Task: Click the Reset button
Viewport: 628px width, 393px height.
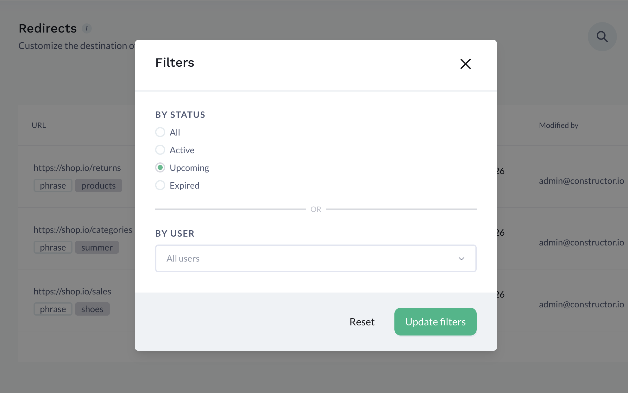Action: click(x=362, y=322)
